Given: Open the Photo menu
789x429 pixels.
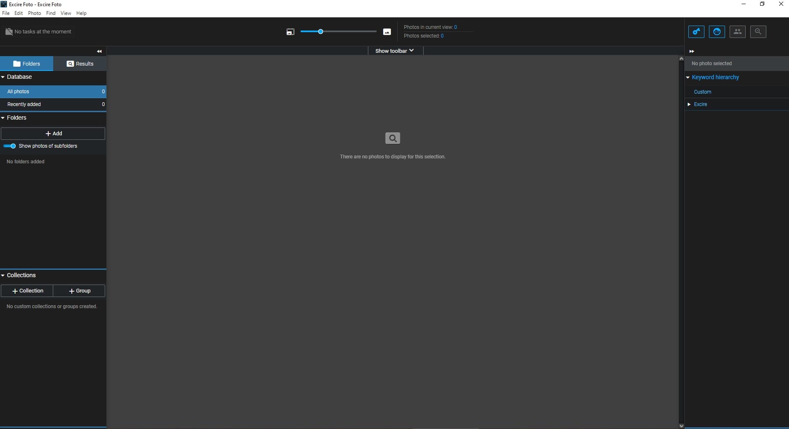Looking at the screenshot, I should tap(34, 13).
